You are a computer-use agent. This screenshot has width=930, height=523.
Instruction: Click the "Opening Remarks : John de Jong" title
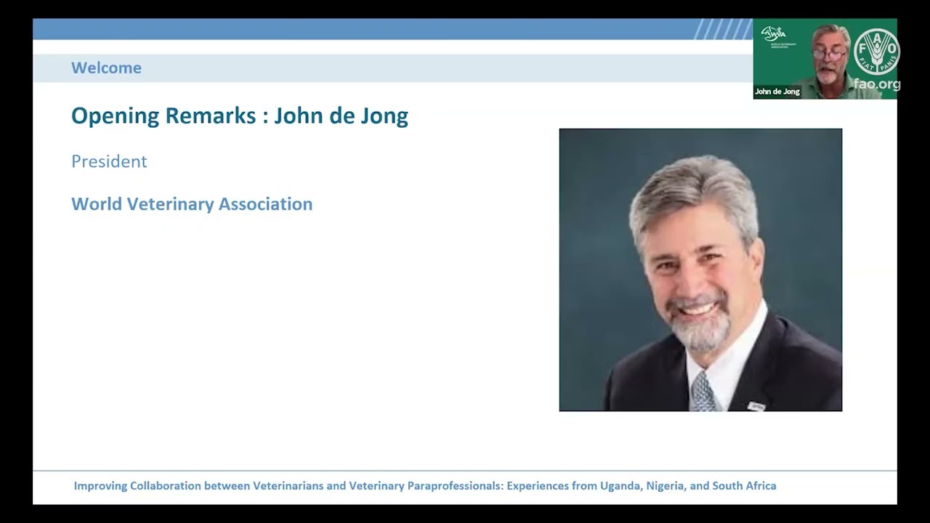click(x=240, y=116)
